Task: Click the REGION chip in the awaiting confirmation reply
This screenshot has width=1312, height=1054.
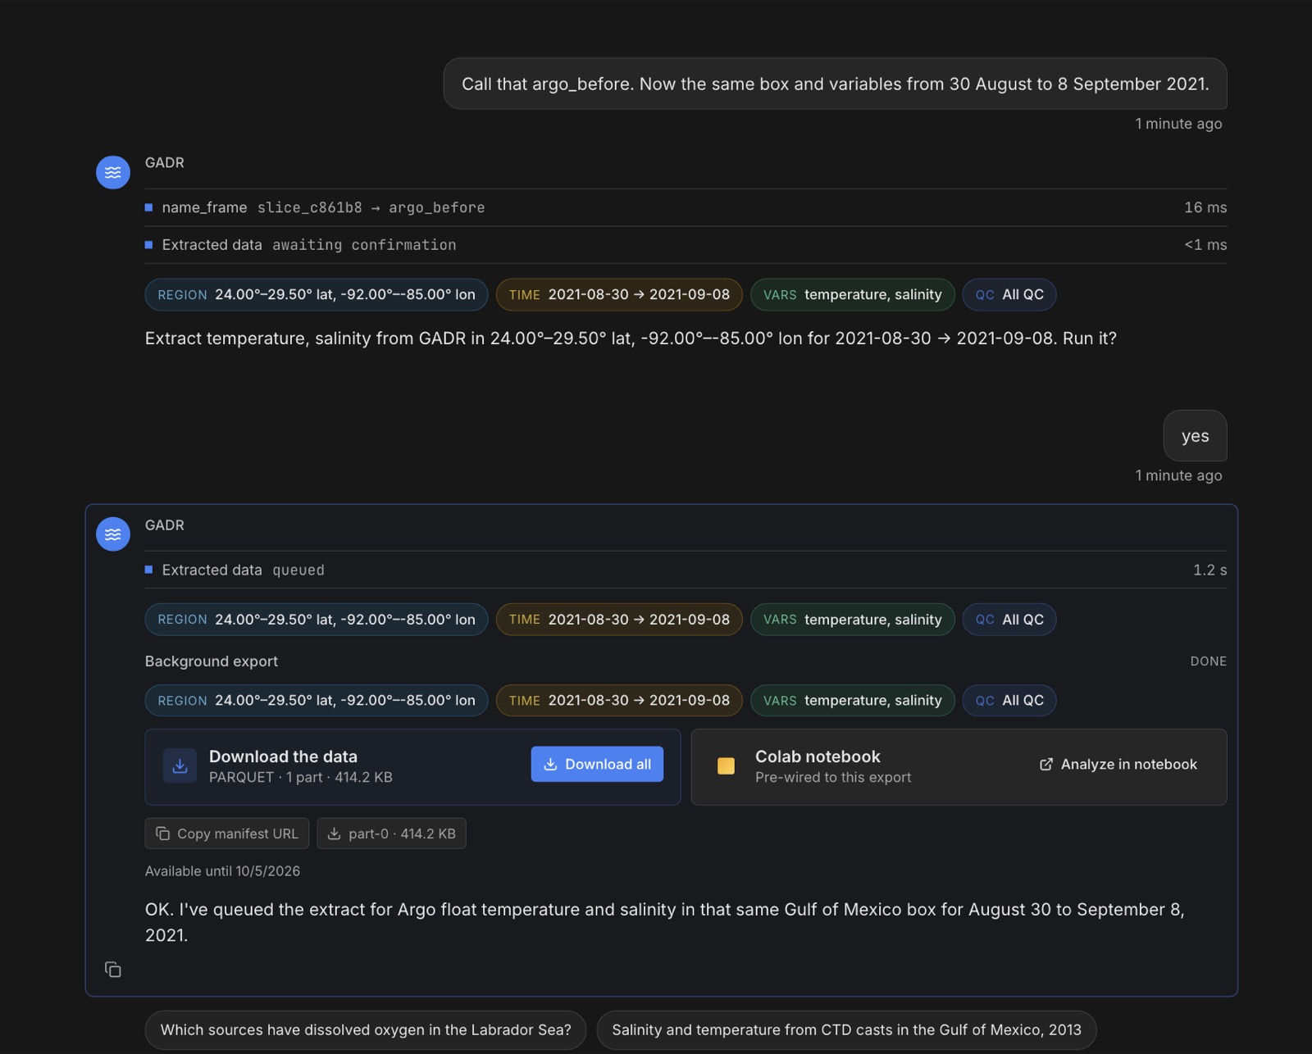Action: [x=317, y=295]
